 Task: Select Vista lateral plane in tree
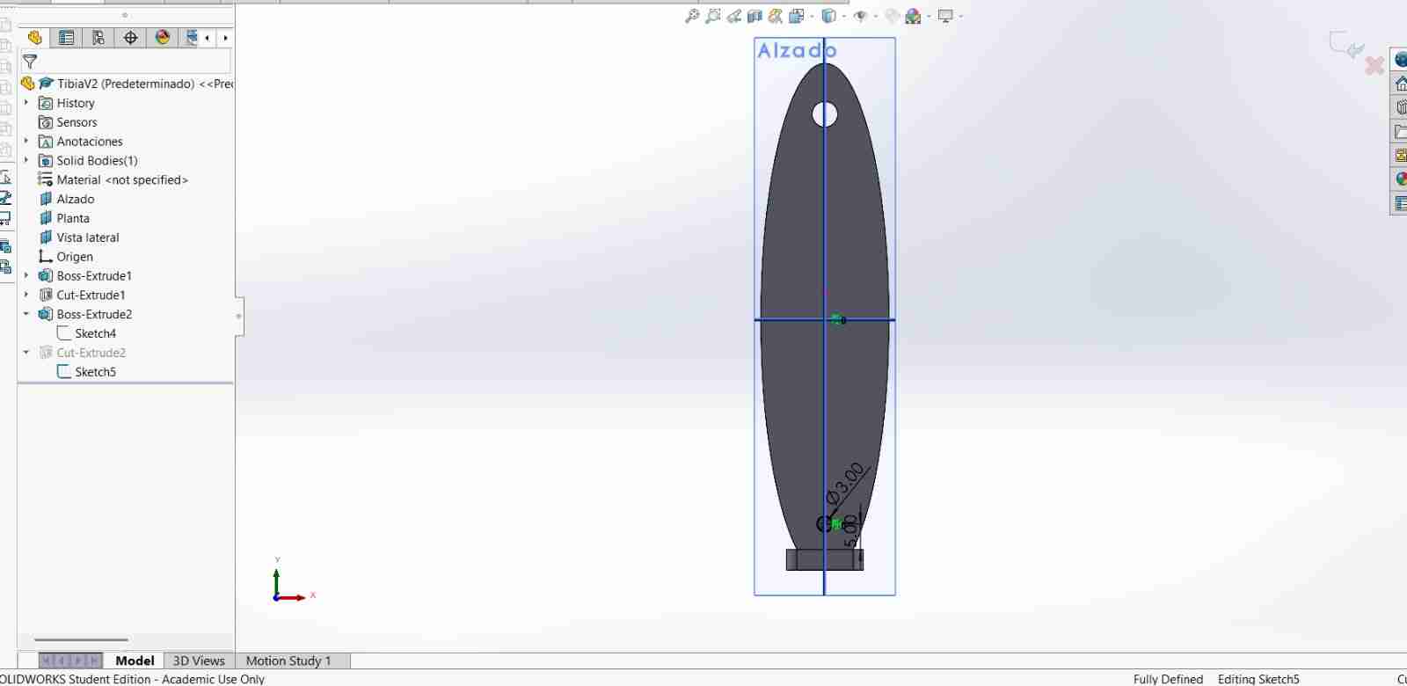pos(79,237)
